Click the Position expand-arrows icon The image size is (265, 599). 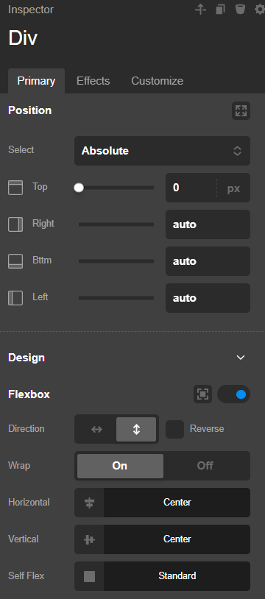241,111
